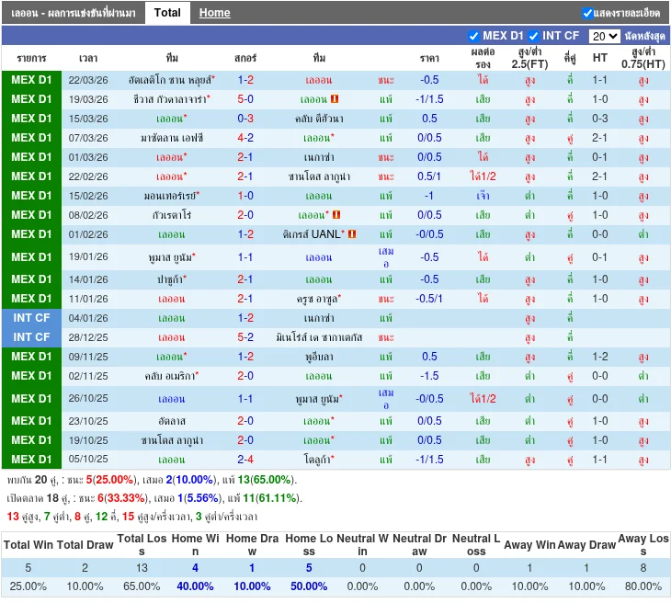Open team link มอนเทอร์เรย์
671x603 pixels.
pos(170,196)
